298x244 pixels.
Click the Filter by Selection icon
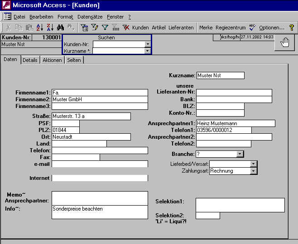coord(85,28)
